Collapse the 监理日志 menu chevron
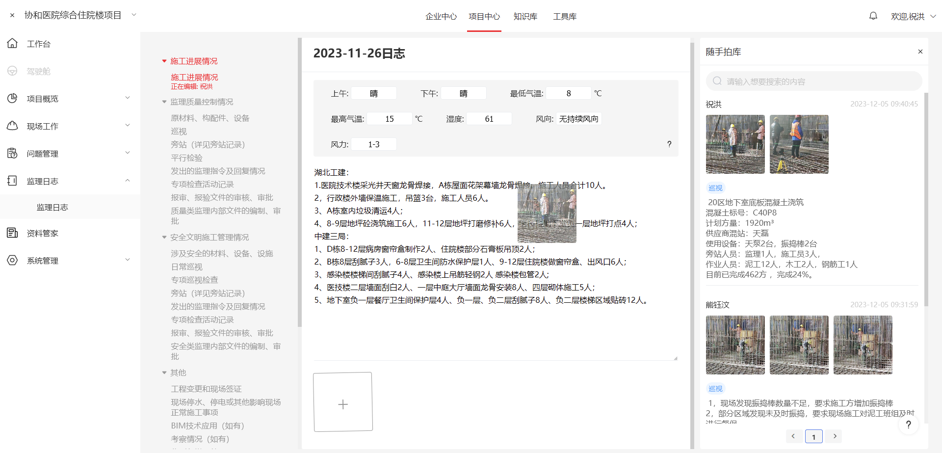This screenshot has height=453, width=942. (128, 181)
